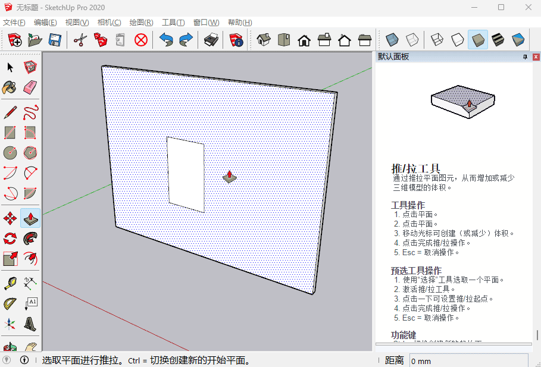This screenshot has width=541, height=367.
Task: Close the 默认面板 panel
Action: click(535, 57)
